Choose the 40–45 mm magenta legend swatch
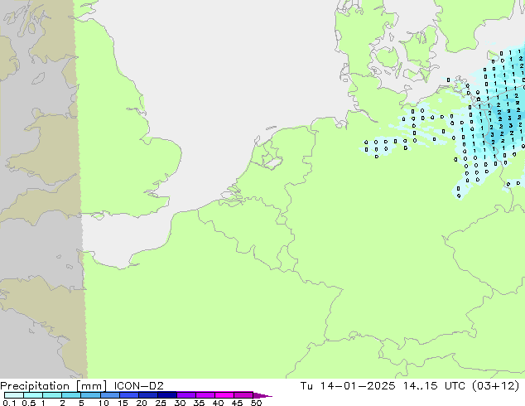The image size is (525, 406). [224, 395]
